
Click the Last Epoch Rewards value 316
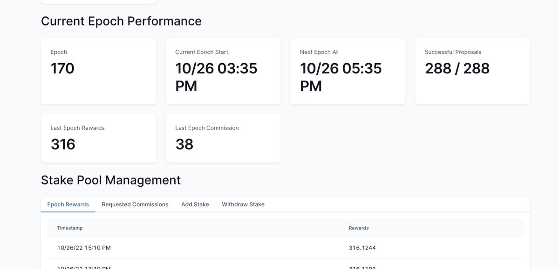click(63, 144)
